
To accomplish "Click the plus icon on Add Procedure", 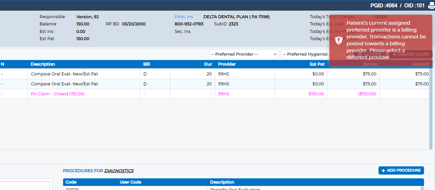I will [383, 170].
